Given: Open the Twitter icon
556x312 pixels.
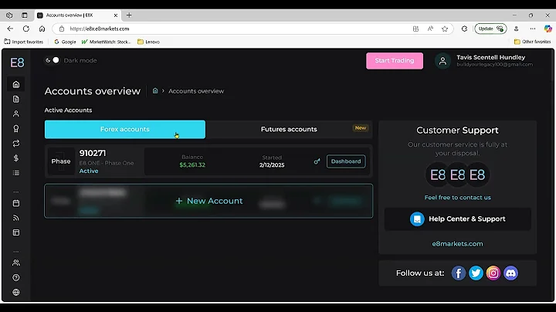Looking at the screenshot, I should pos(476,273).
